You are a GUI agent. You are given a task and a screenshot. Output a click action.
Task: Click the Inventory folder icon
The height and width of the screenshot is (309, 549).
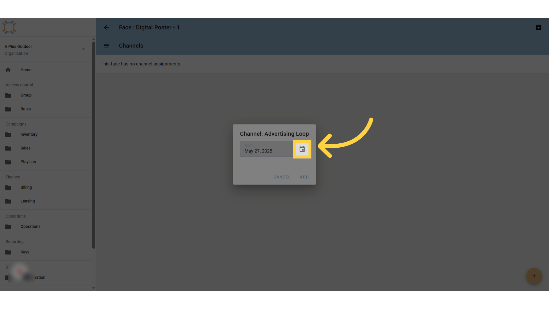[x=8, y=134]
